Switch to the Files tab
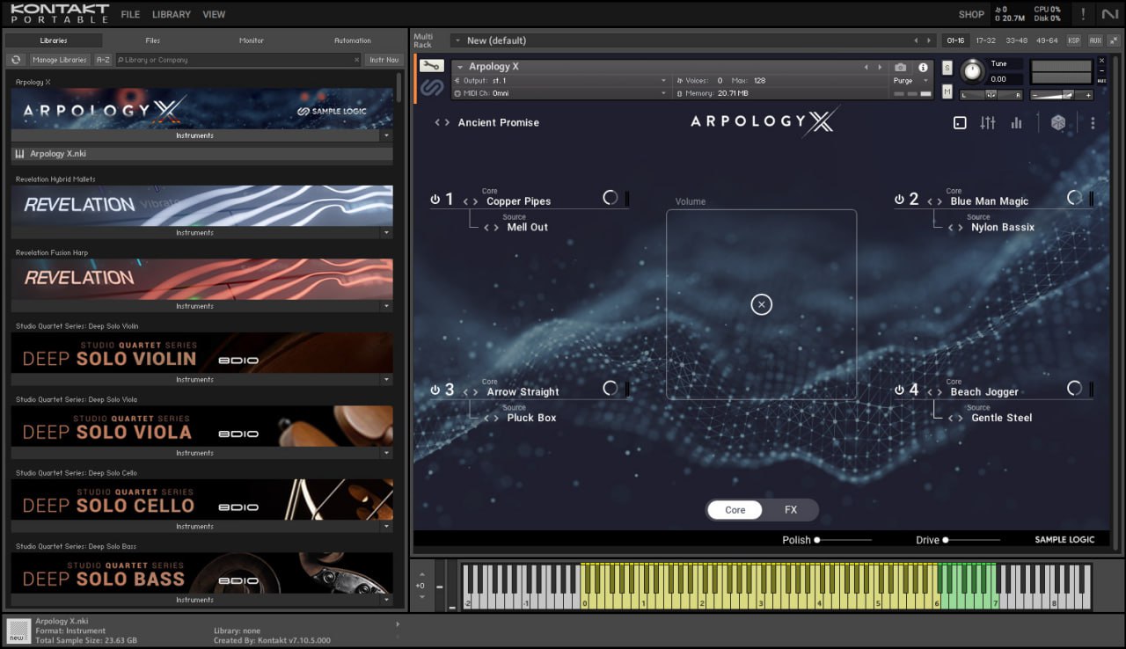The width and height of the screenshot is (1126, 649). [153, 40]
